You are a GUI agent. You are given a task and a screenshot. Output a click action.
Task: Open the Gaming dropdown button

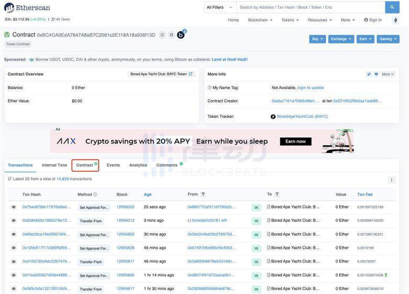coord(388,39)
